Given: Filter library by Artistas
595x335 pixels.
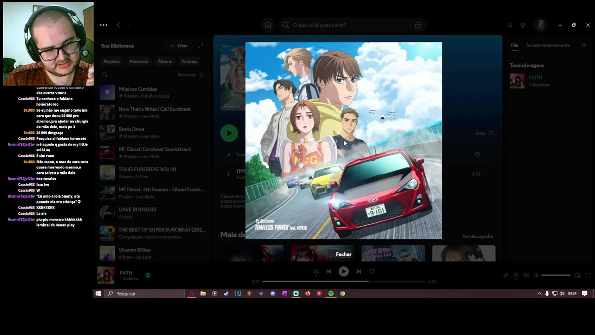Looking at the screenshot, I should click(x=189, y=61).
